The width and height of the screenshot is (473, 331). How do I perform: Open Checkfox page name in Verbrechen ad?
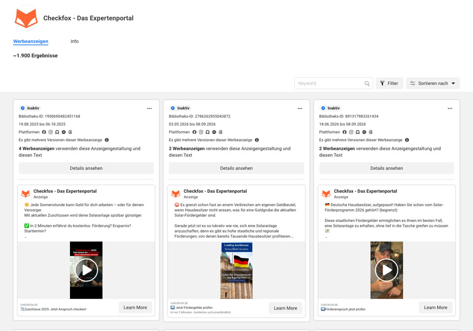click(x=215, y=191)
